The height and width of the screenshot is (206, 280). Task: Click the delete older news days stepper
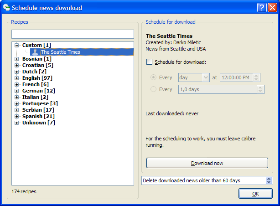(269, 180)
